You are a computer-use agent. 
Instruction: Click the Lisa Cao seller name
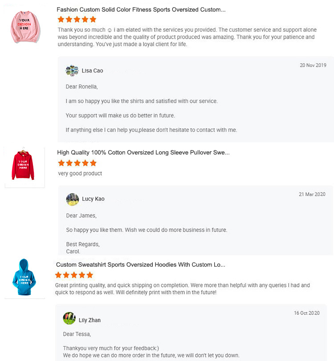(93, 71)
